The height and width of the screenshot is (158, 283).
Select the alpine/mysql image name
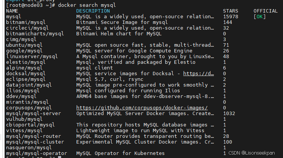[x=24, y=68]
